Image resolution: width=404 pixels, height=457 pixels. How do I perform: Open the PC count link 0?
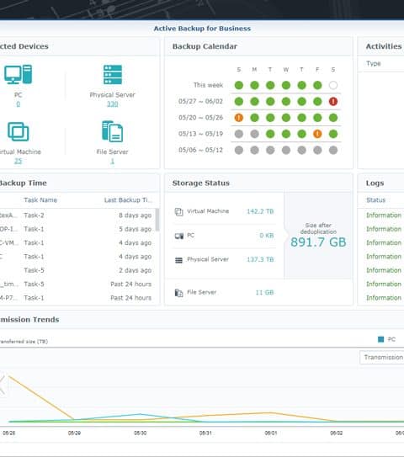(x=18, y=104)
